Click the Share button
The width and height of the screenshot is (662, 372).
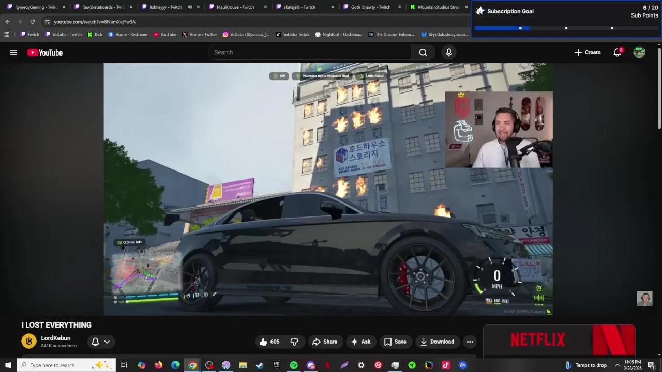click(324, 342)
